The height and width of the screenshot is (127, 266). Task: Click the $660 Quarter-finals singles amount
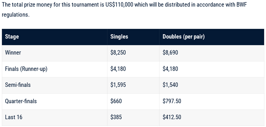pyautogui.click(x=116, y=101)
